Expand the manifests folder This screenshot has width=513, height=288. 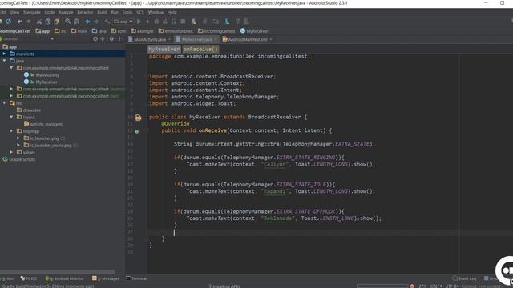click(4, 54)
